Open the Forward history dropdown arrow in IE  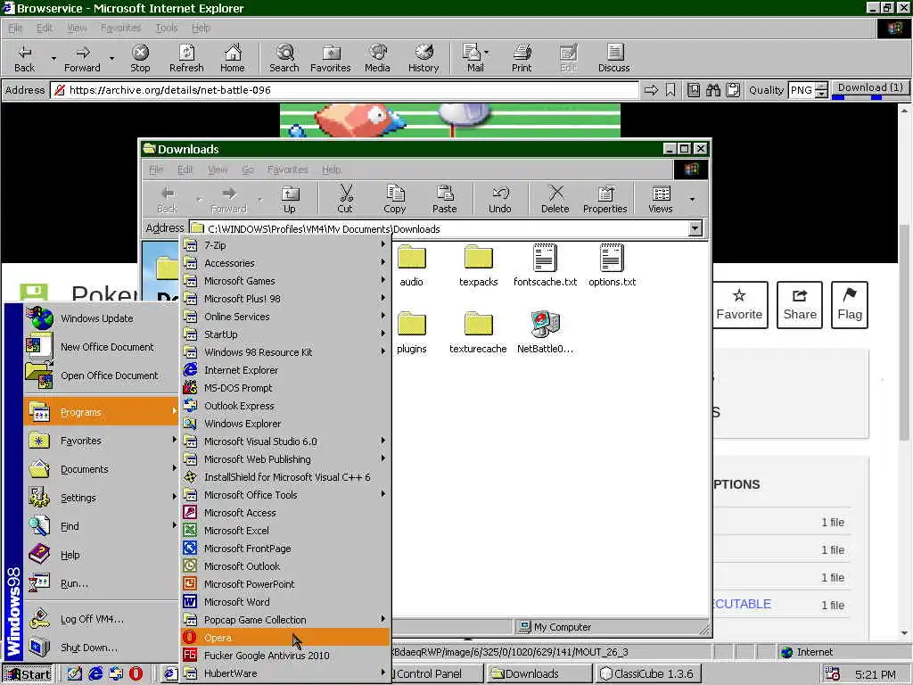click(111, 58)
